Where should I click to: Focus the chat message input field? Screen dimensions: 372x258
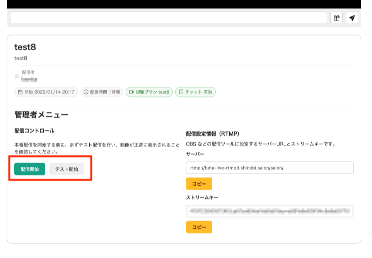tap(168, 18)
